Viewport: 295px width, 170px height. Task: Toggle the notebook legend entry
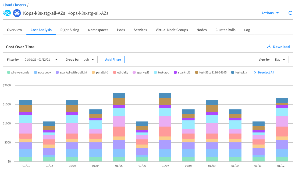tap(42, 72)
